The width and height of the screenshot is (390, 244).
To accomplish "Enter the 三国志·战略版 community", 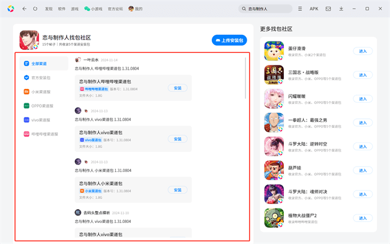I will pyautogui.click(x=363, y=75).
